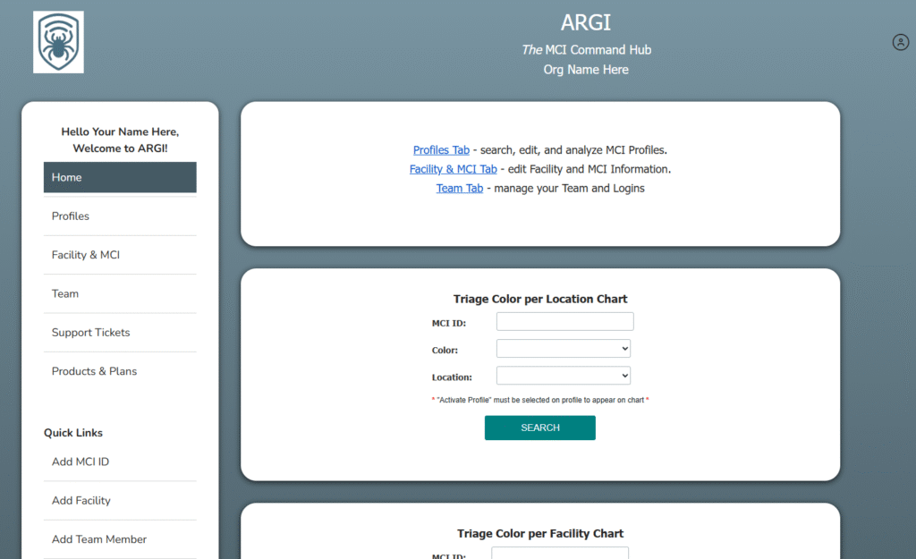Viewport: 916px width, 559px height.
Task: Expand the Location dropdown
Action: (x=564, y=376)
